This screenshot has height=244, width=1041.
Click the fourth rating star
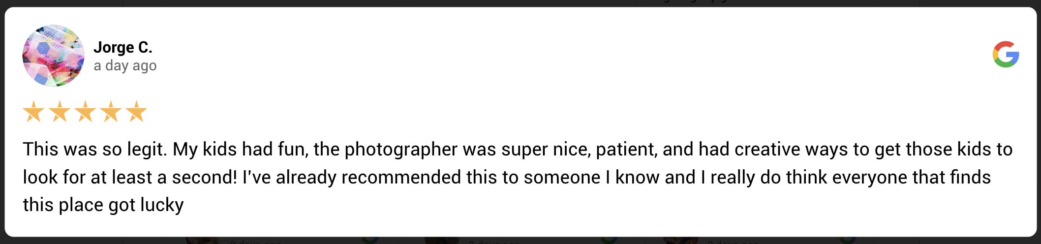(111, 112)
